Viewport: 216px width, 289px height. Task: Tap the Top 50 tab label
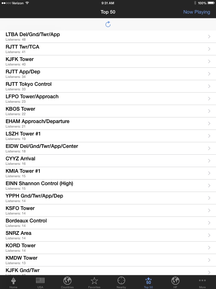(x=148, y=287)
